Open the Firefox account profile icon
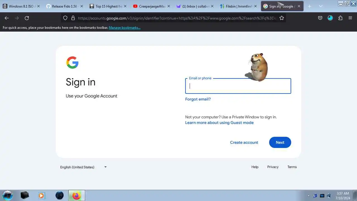The image size is (357, 201). pos(330,18)
